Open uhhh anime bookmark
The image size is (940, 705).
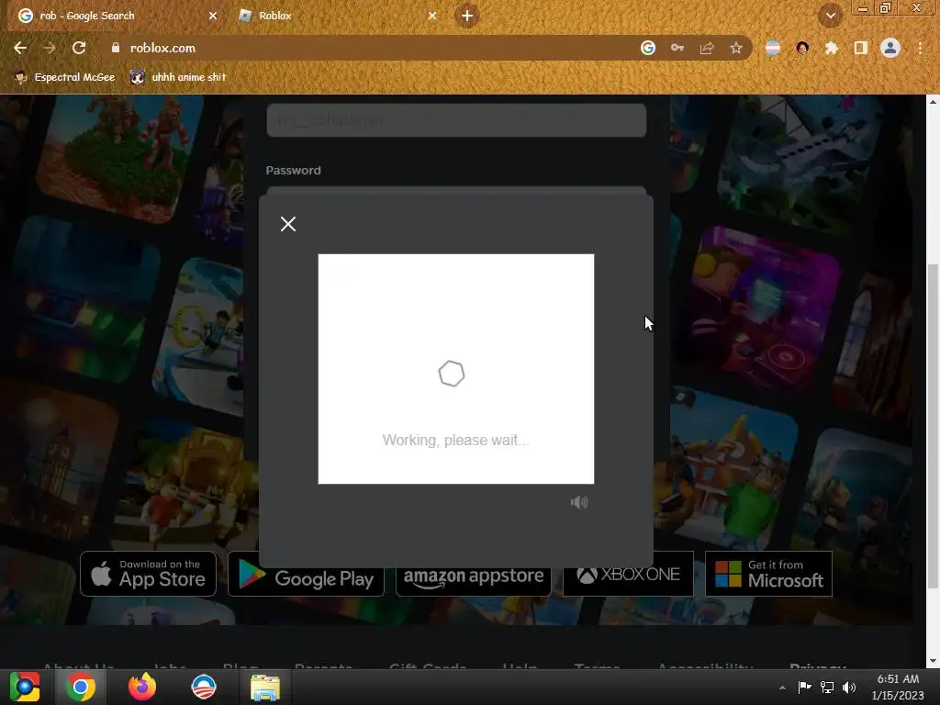click(179, 77)
